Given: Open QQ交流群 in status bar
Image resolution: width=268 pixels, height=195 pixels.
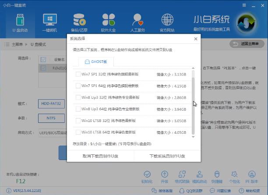Looking at the screenshot, I should pos(191,191).
